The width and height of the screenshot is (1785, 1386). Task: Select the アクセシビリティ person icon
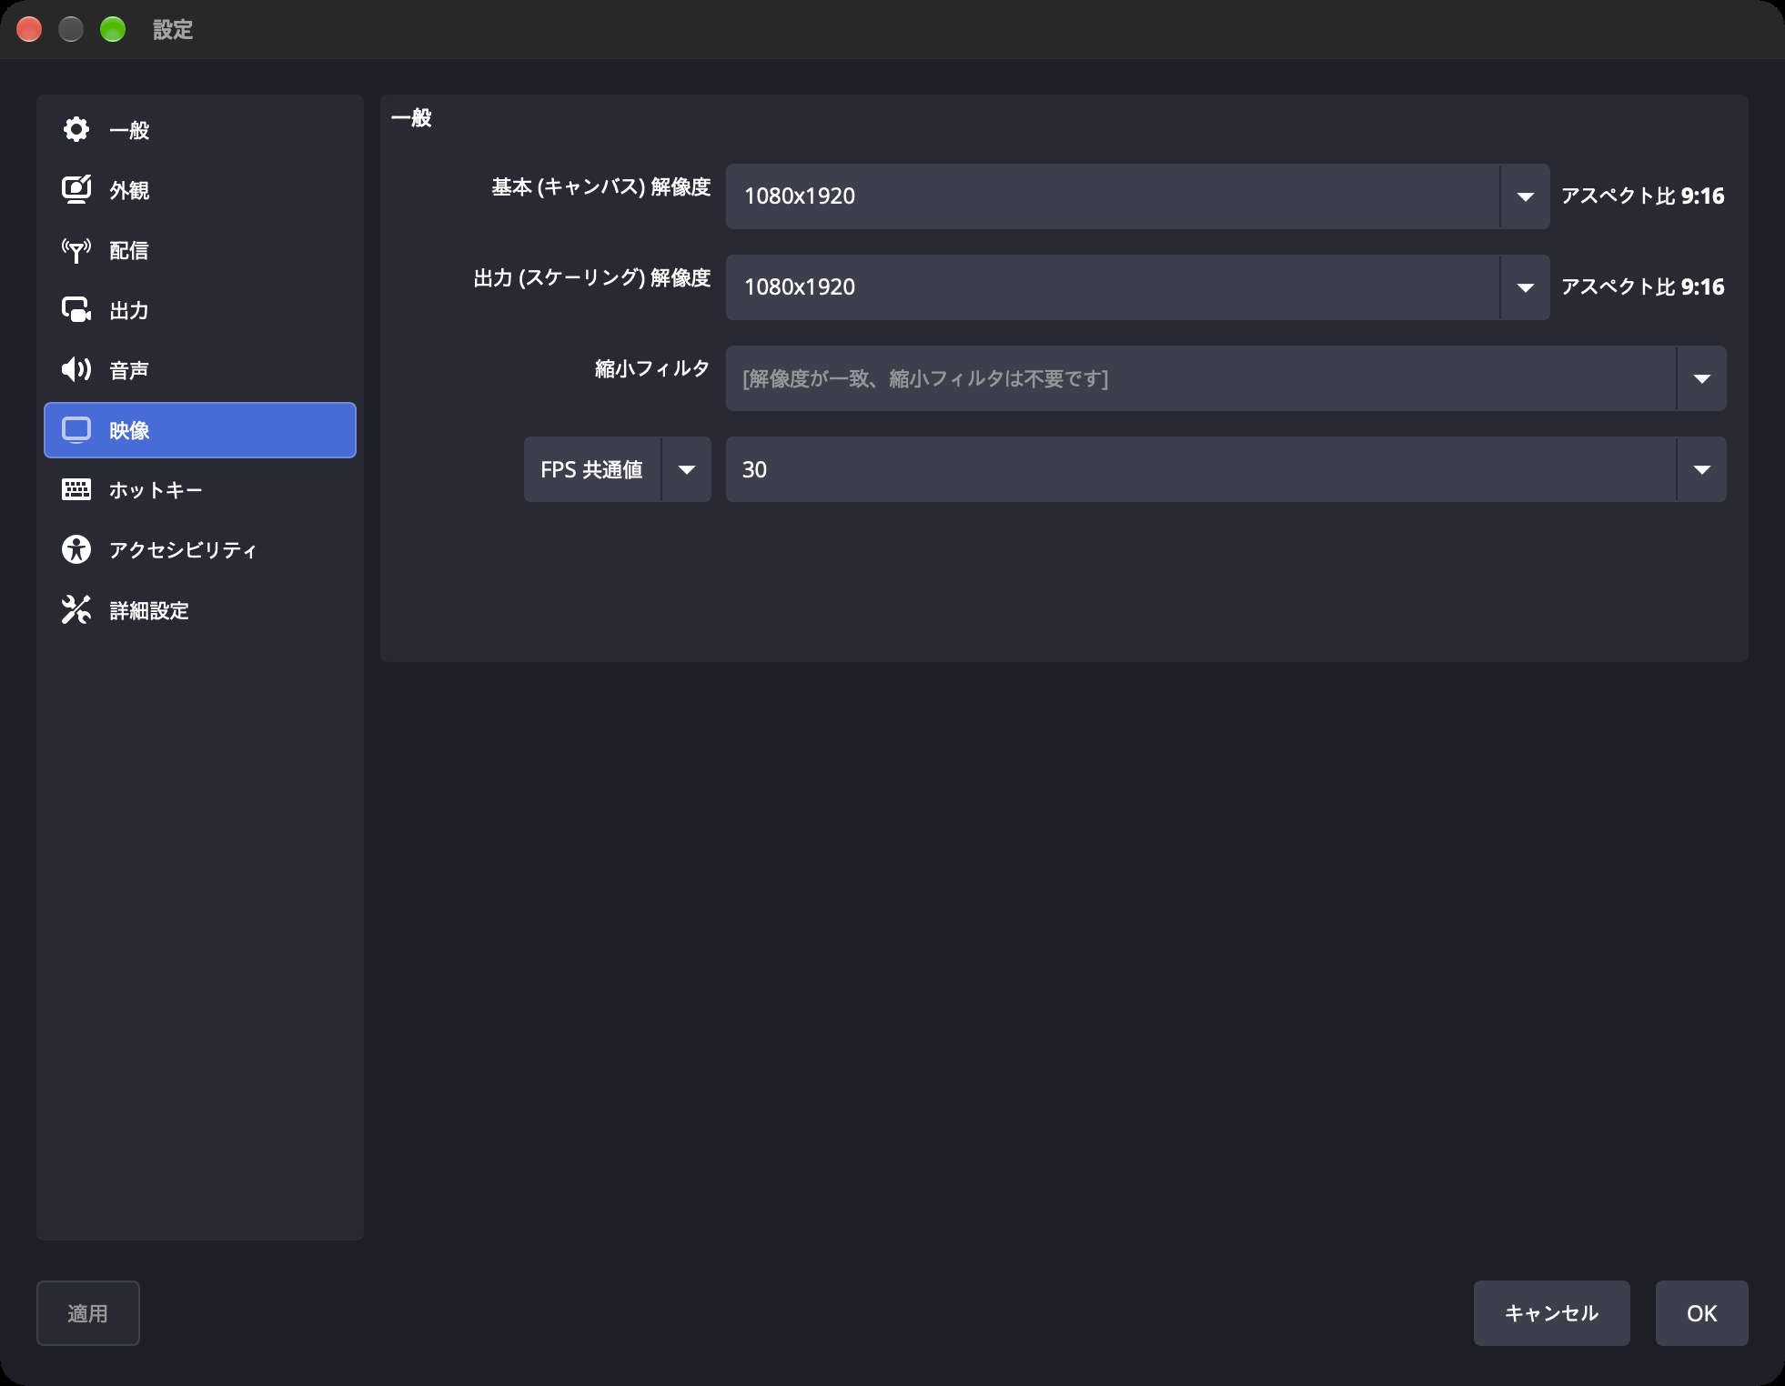click(x=76, y=550)
